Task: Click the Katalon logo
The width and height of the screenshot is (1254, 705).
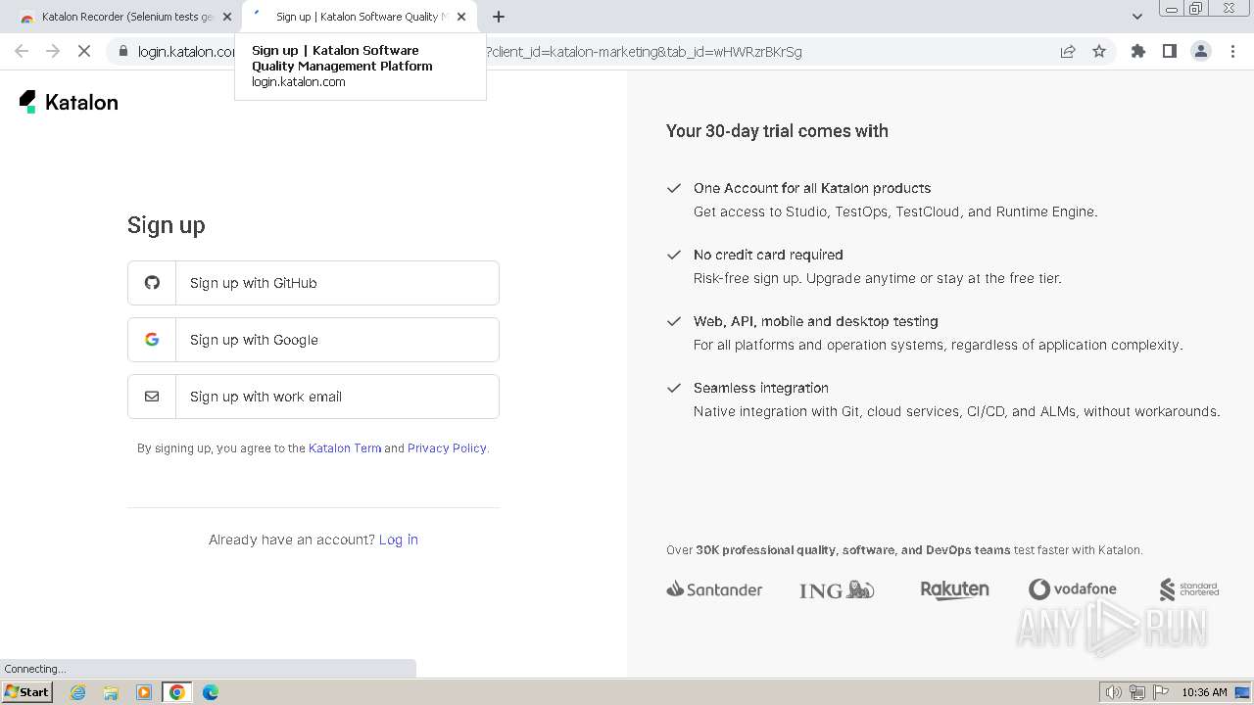Action: (x=69, y=102)
